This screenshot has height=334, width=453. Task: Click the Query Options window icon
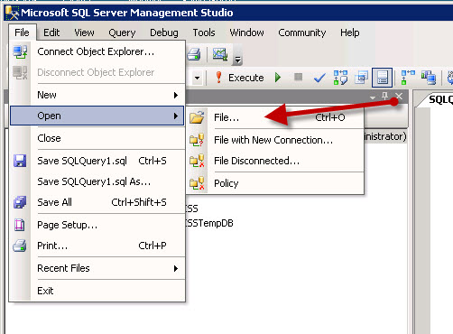point(361,78)
